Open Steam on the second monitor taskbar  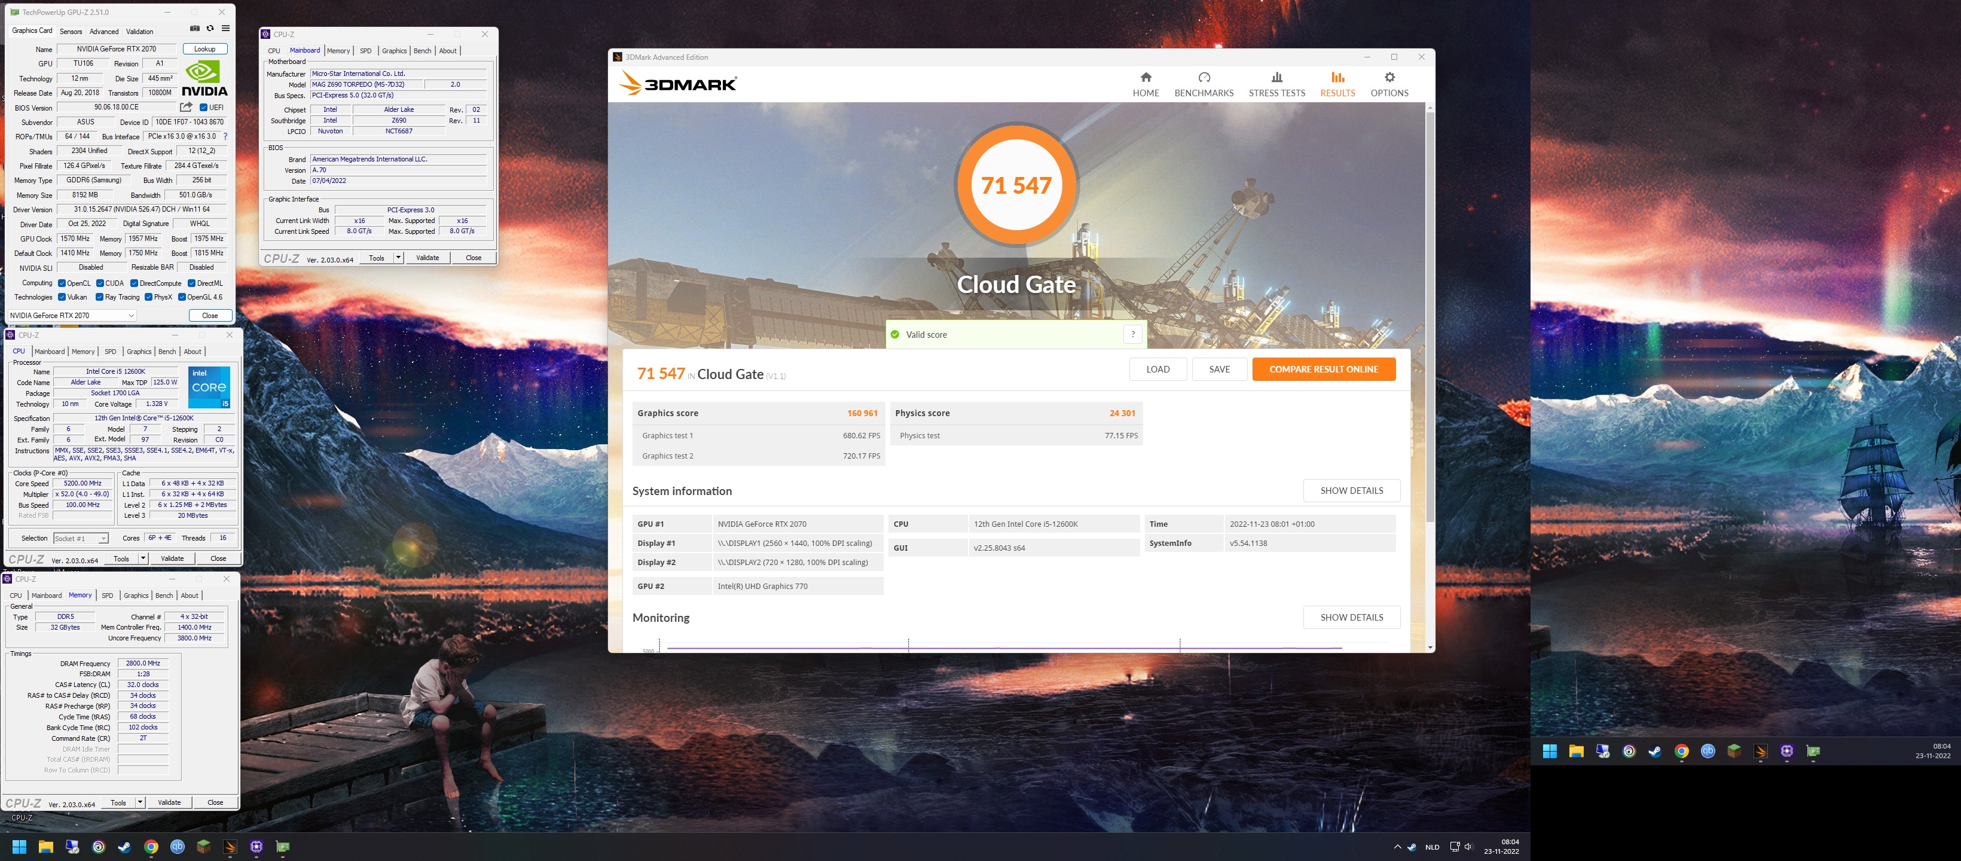point(1655,752)
